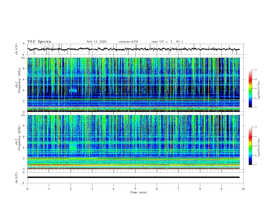Click the "8" kHz tick on ch.1 frequency axis
This screenshot has height=212, width=274.
[x=24, y=69]
